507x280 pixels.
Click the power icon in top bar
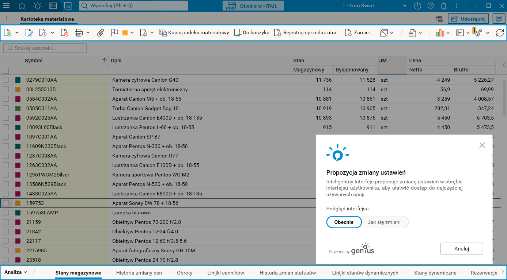pyautogui.click(x=418, y=5)
